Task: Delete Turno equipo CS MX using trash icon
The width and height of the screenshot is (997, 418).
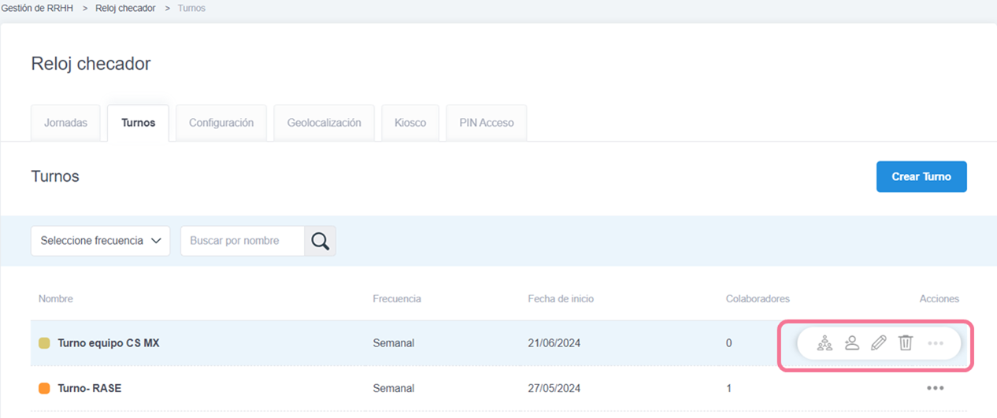Action: 906,343
